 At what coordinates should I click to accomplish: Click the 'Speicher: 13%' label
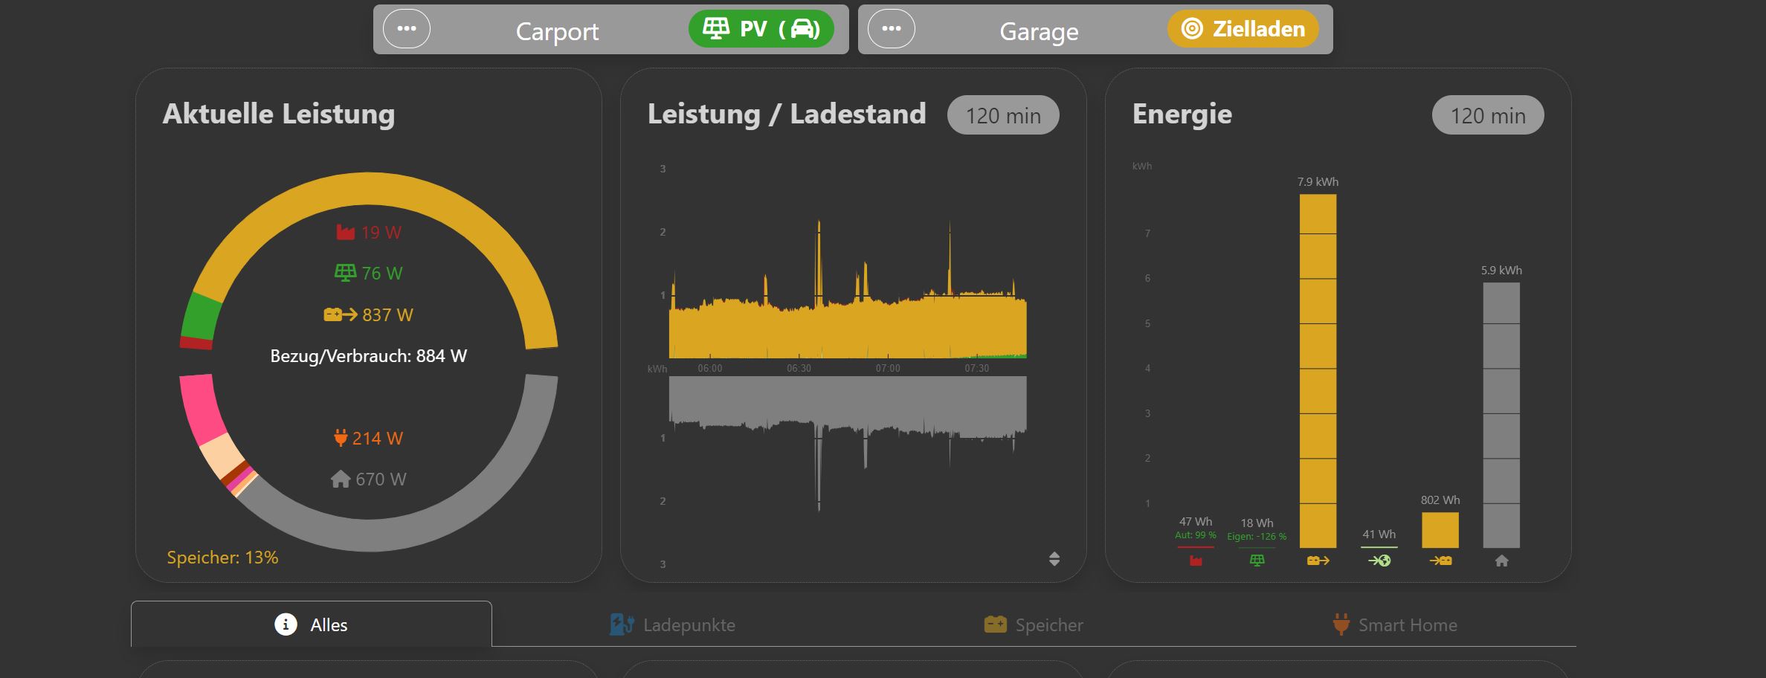coord(222,558)
